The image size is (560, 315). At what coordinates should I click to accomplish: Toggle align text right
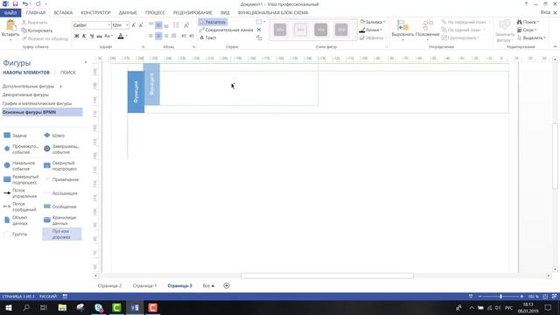(x=166, y=36)
